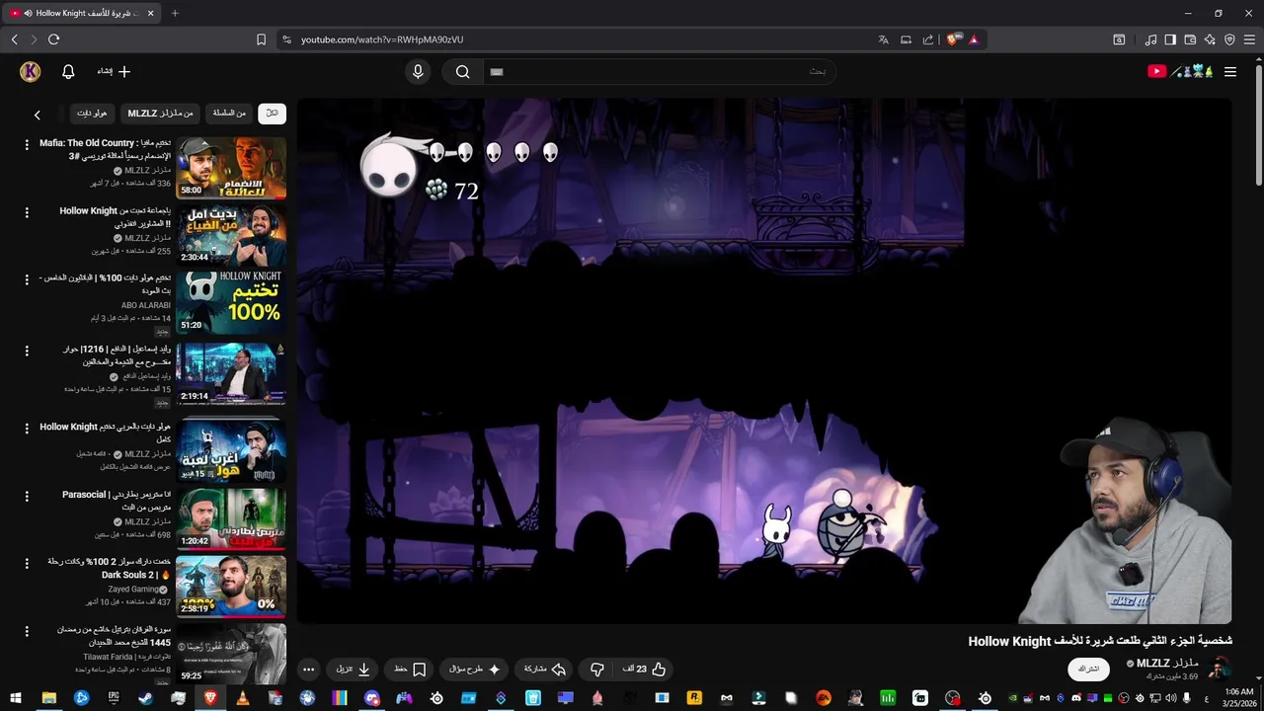Open the Parasocial video title link
The width and height of the screenshot is (1264, 711).
[117, 501]
